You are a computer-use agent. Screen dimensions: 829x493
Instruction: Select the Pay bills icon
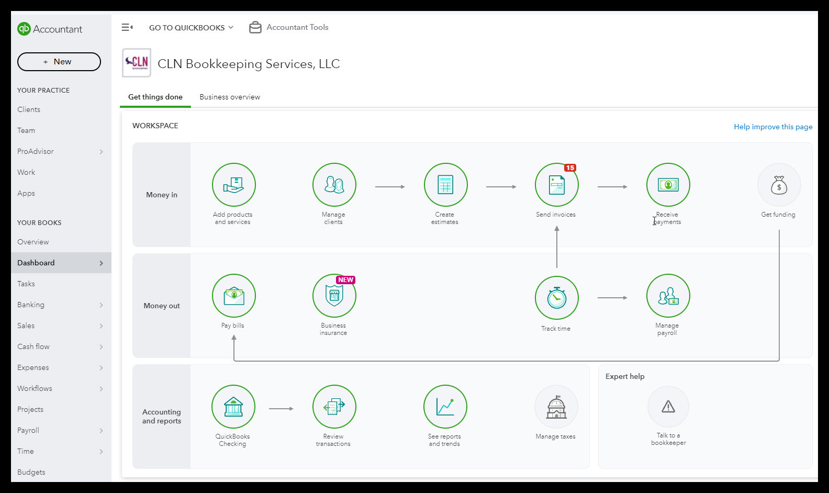click(x=233, y=296)
